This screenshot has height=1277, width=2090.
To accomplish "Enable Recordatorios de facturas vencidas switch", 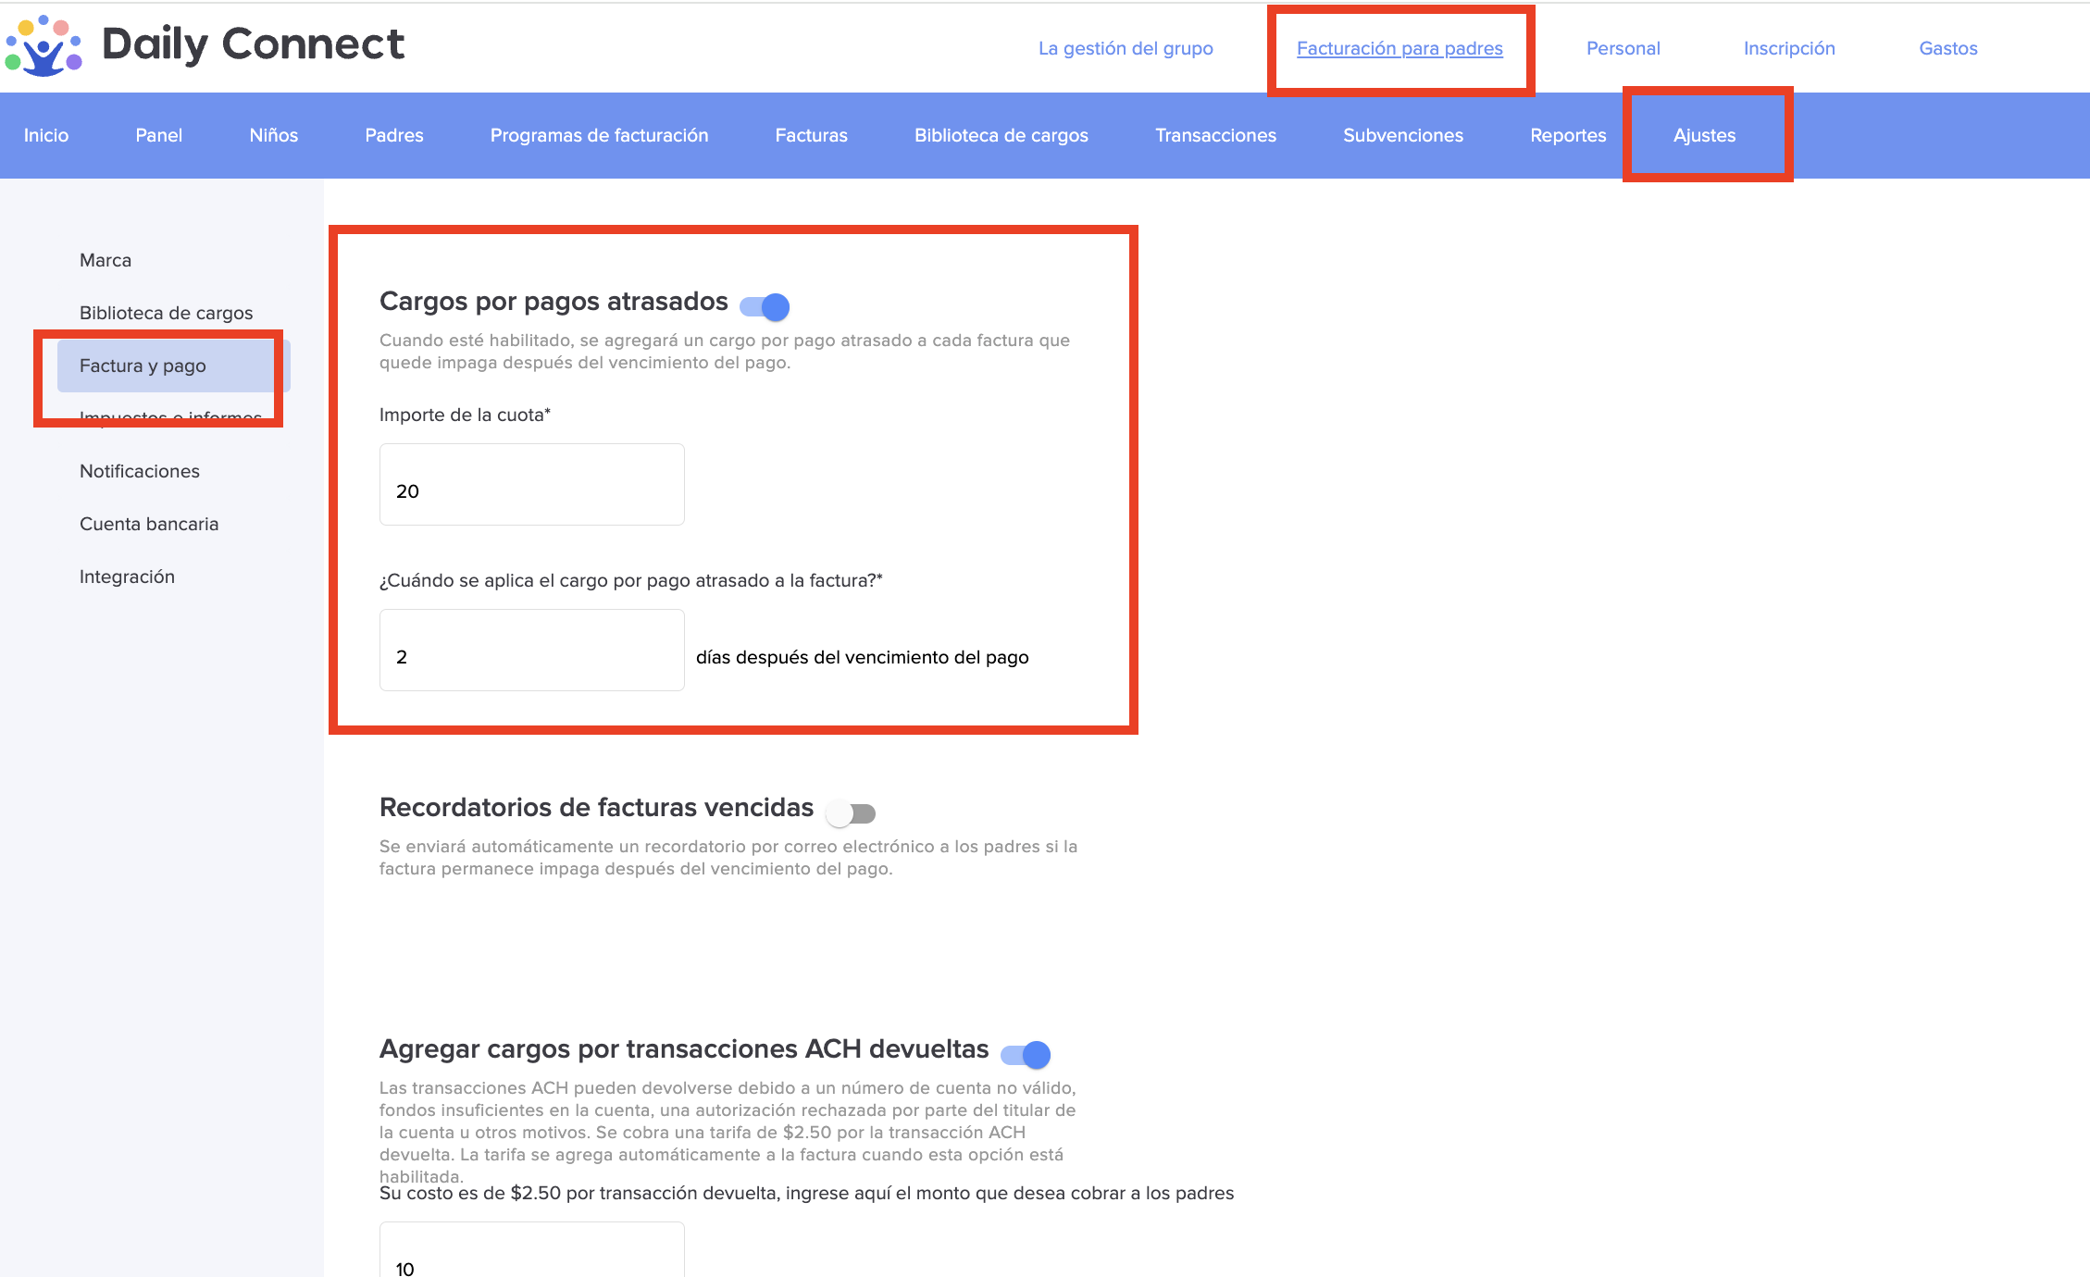I will 851,813.
